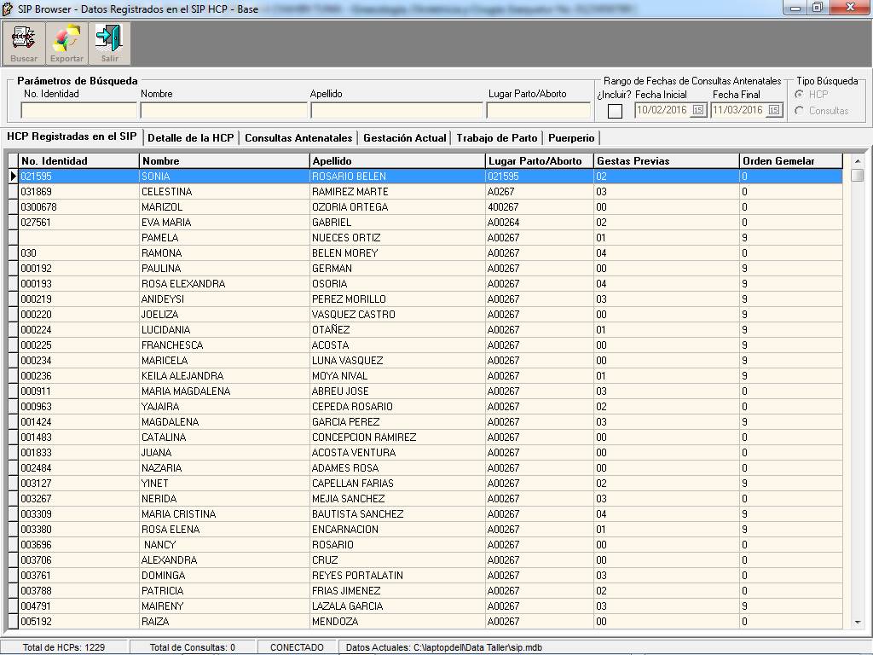Viewport: 873px width, 655px height.
Task: Click the scroll up arrow of the grid
Action: pos(858,161)
